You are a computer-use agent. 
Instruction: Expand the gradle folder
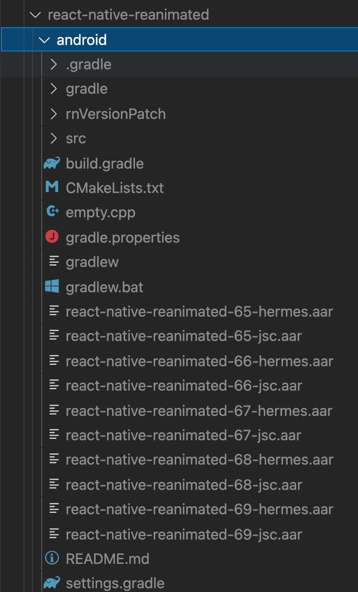(53, 89)
